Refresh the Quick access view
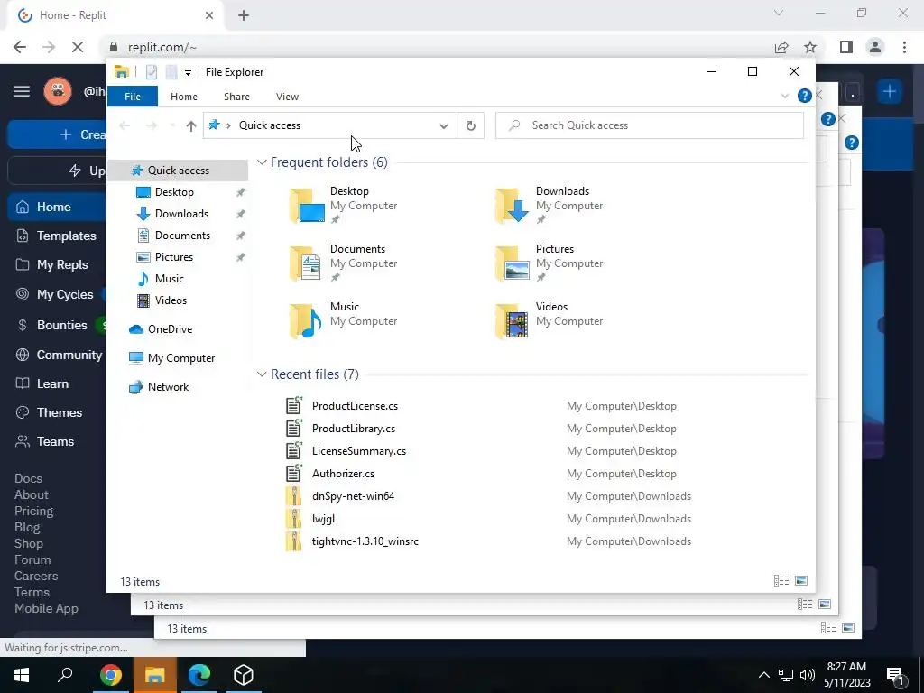This screenshot has height=693, width=924. pyautogui.click(x=471, y=125)
